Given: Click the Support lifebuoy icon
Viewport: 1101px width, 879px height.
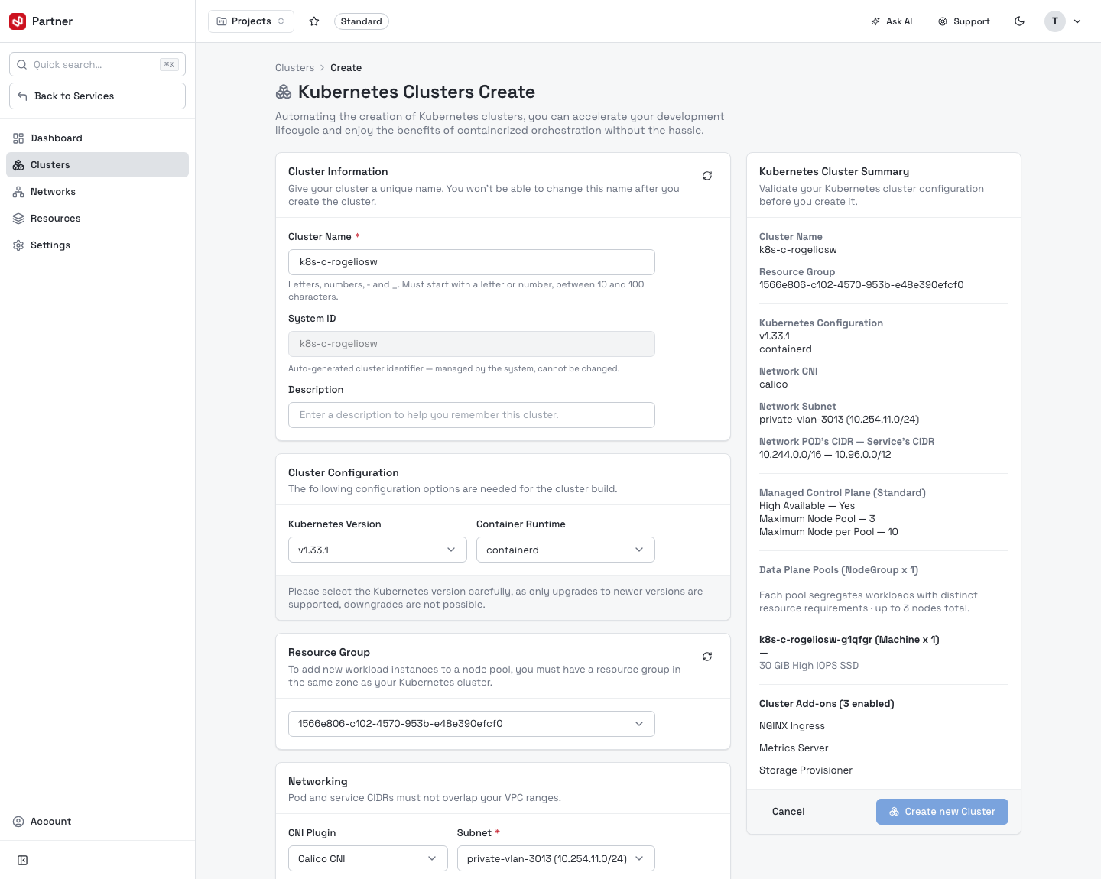Looking at the screenshot, I should 943,21.
